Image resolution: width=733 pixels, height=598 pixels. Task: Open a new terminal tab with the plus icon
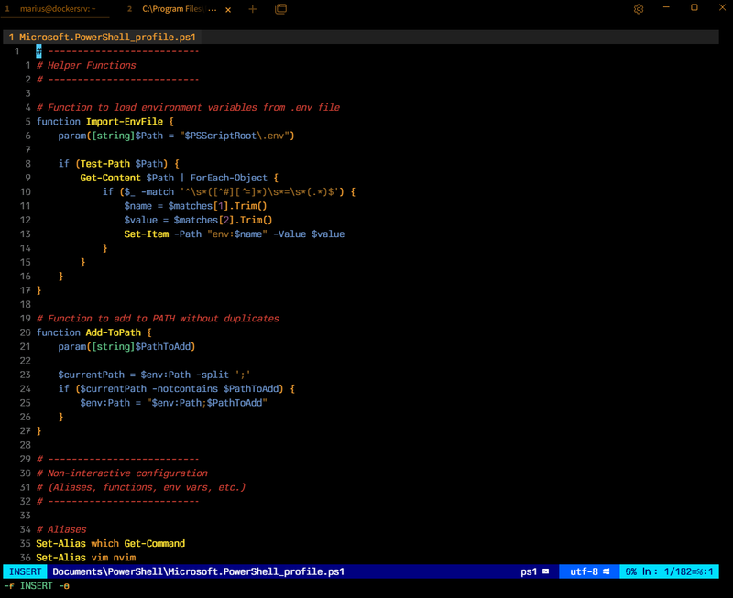pyautogui.click(x=252, y=8)
